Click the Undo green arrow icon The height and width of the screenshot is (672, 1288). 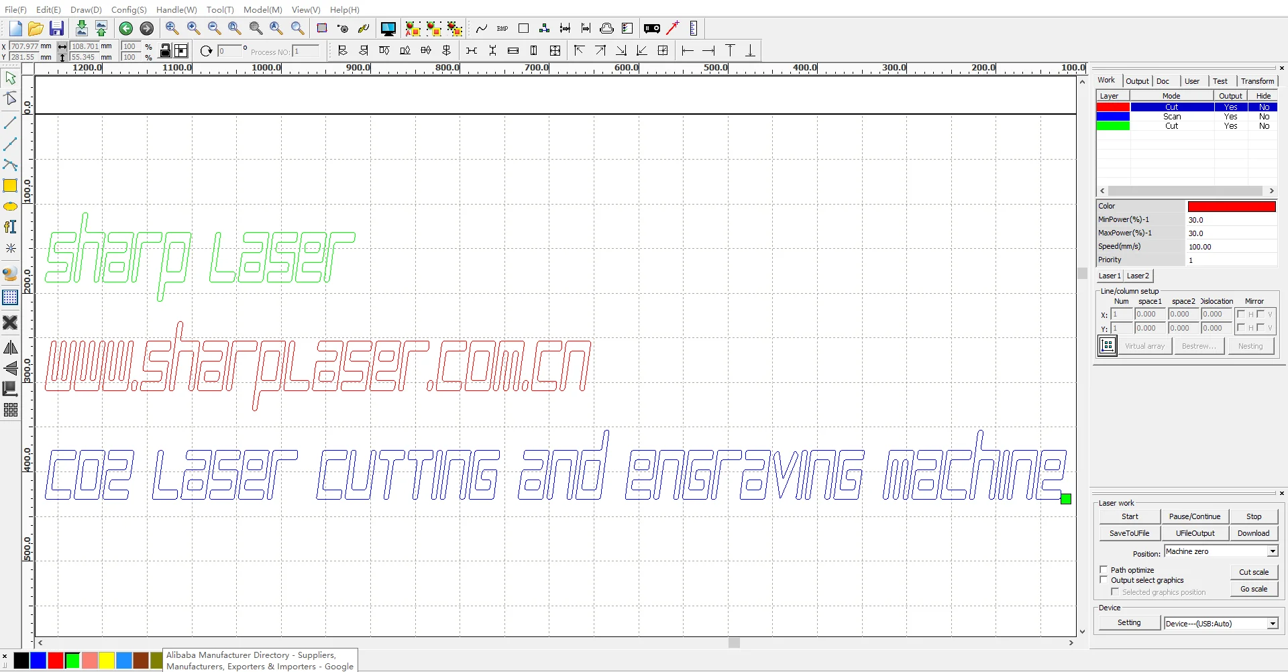[x=125, y=28]
